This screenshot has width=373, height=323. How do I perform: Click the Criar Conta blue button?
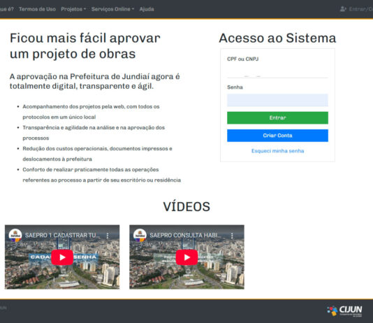[x=277, y=136]
